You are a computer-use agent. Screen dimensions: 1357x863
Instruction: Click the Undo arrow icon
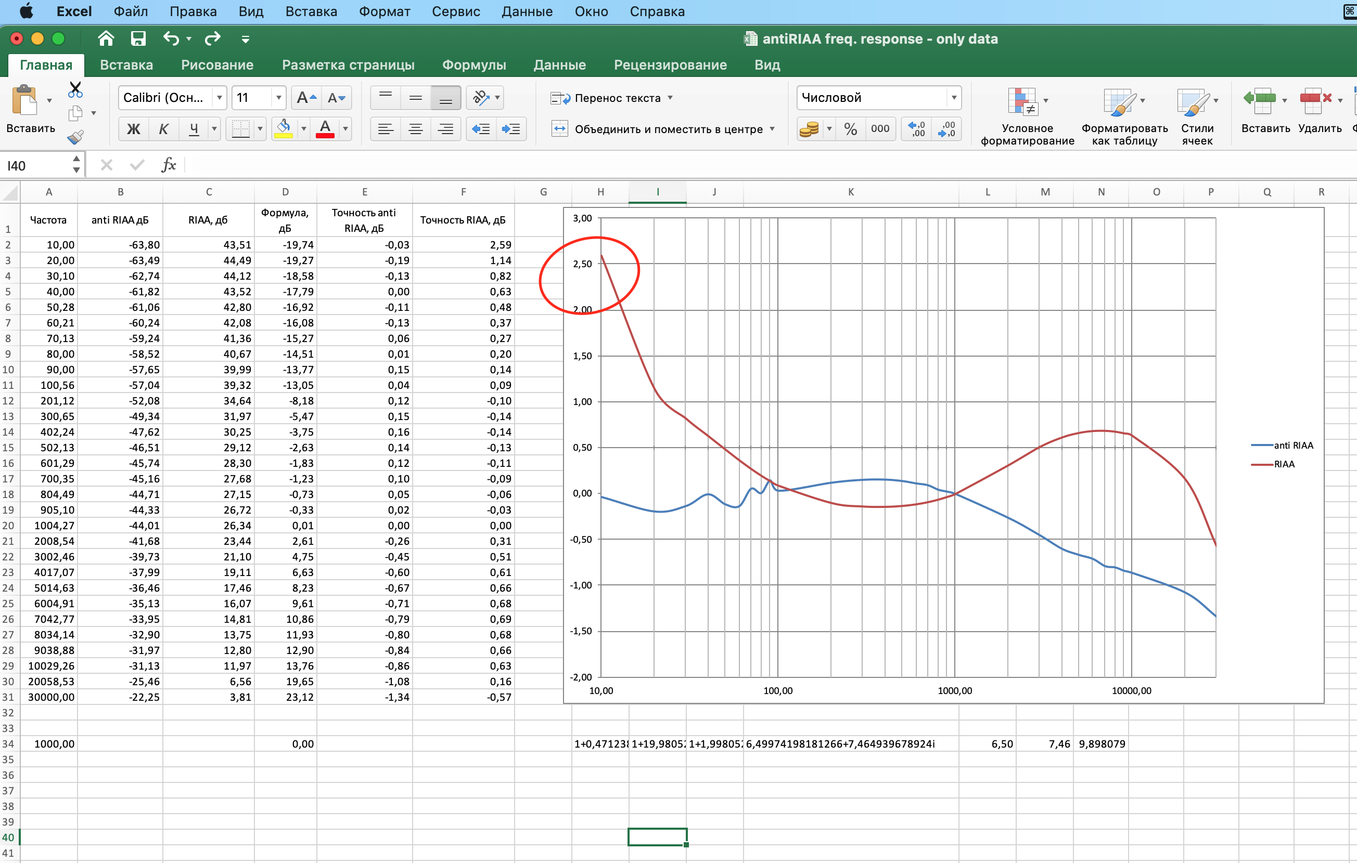point(171,38)
